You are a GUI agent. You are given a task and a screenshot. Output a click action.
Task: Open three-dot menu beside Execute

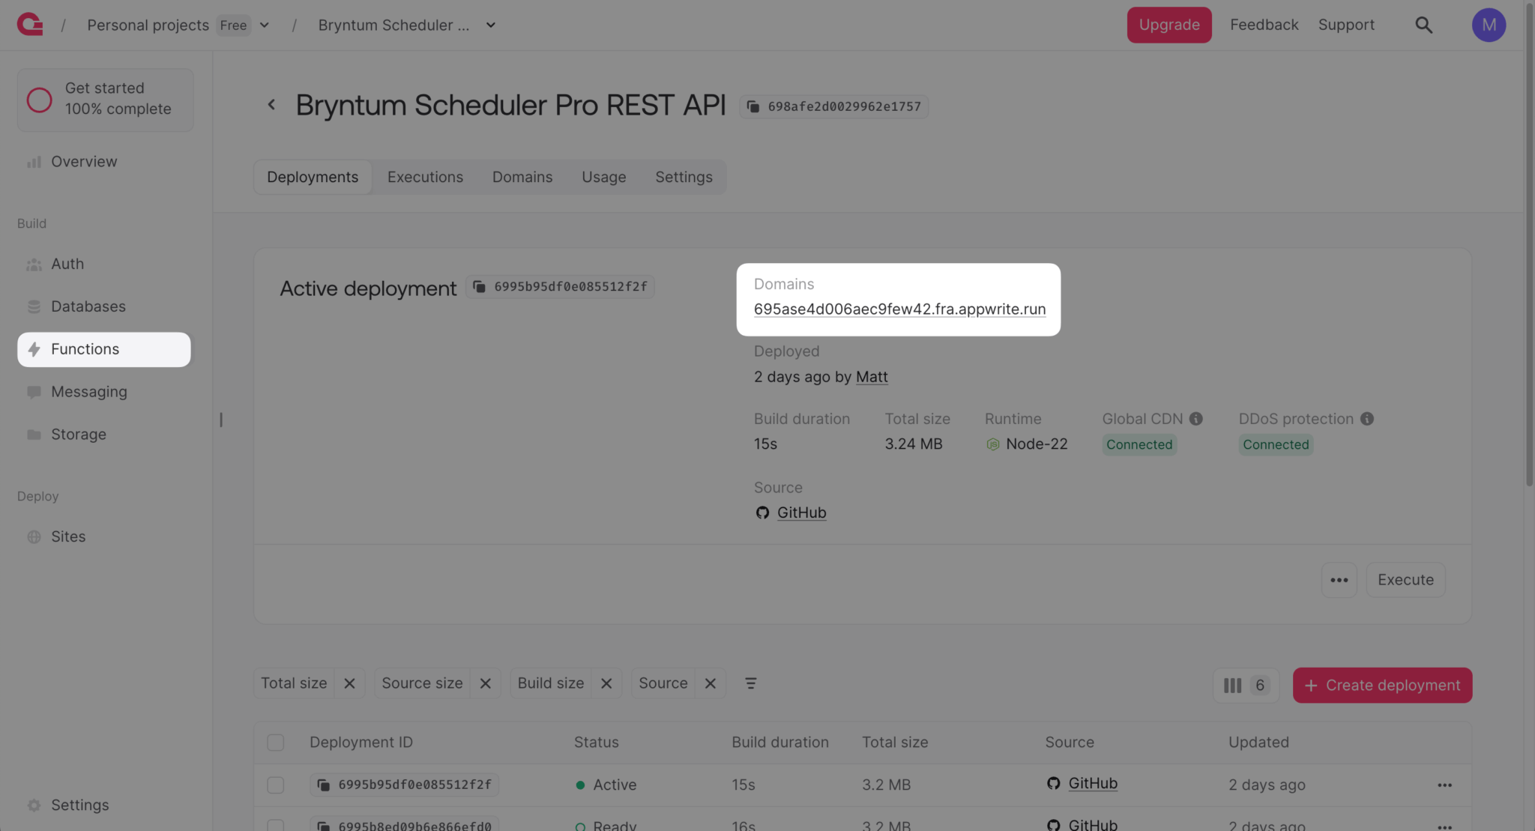[1339, 580]
